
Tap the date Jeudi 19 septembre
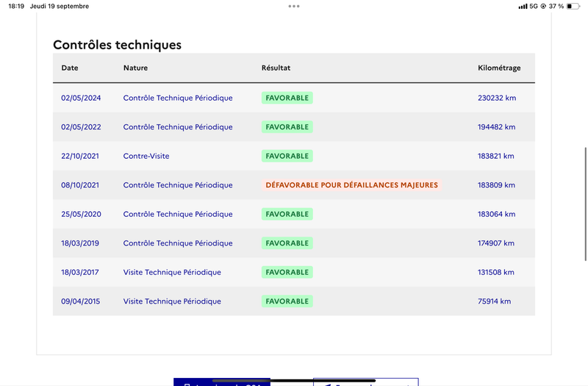60,7
